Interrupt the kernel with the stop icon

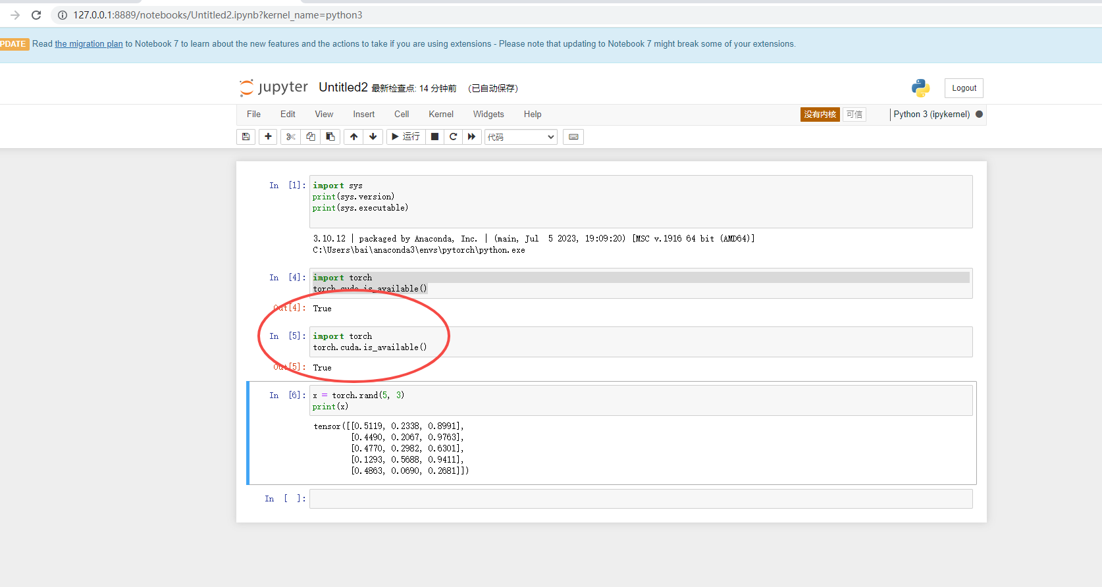434,137
